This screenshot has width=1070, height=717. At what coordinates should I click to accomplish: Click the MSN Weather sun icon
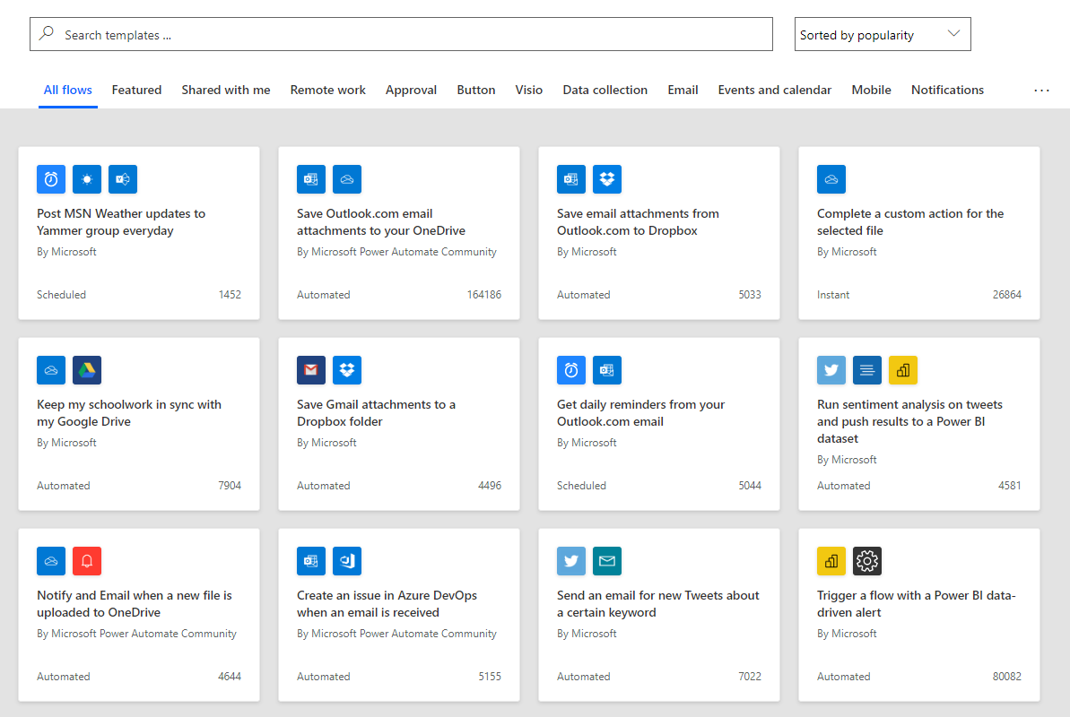(x=87, y=179)
